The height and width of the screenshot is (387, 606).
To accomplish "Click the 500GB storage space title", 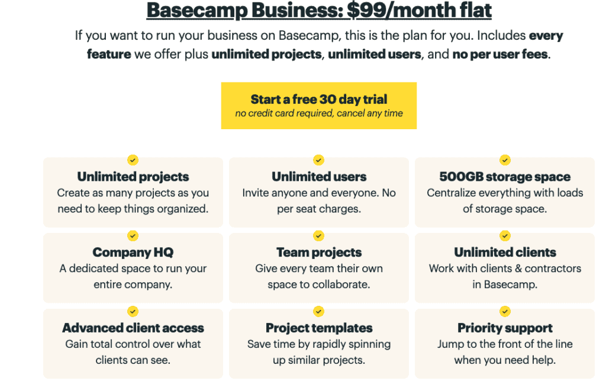I will click(x=505, y=177).
